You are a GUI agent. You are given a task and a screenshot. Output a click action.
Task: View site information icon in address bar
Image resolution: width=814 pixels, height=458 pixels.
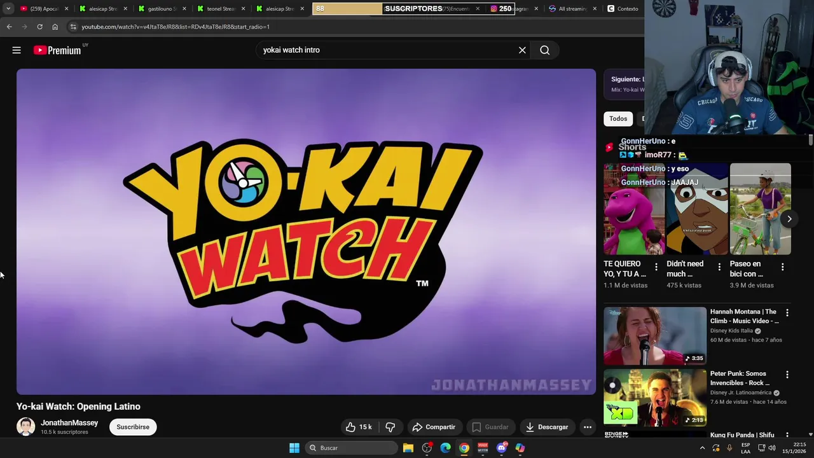[73, 27]
